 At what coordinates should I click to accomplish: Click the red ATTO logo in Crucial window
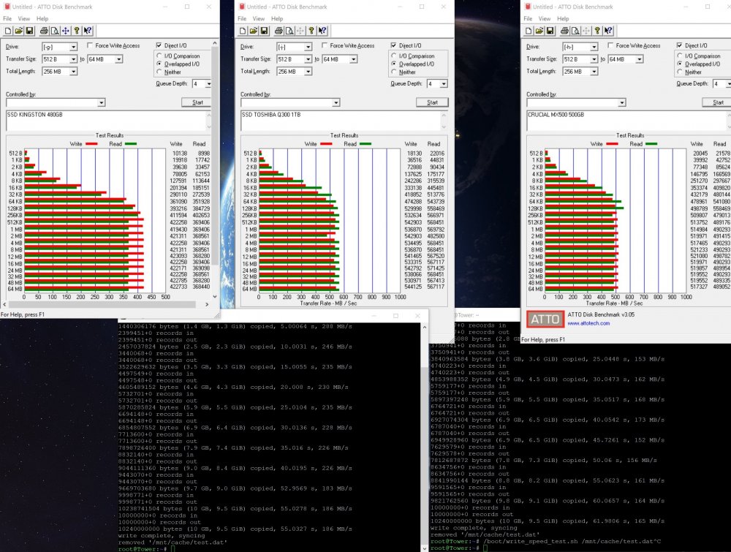[545, 320]
